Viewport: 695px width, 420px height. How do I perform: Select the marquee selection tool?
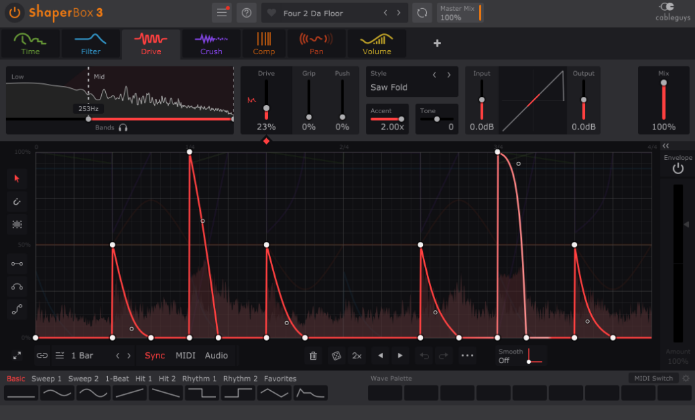[x=18, y=224]
